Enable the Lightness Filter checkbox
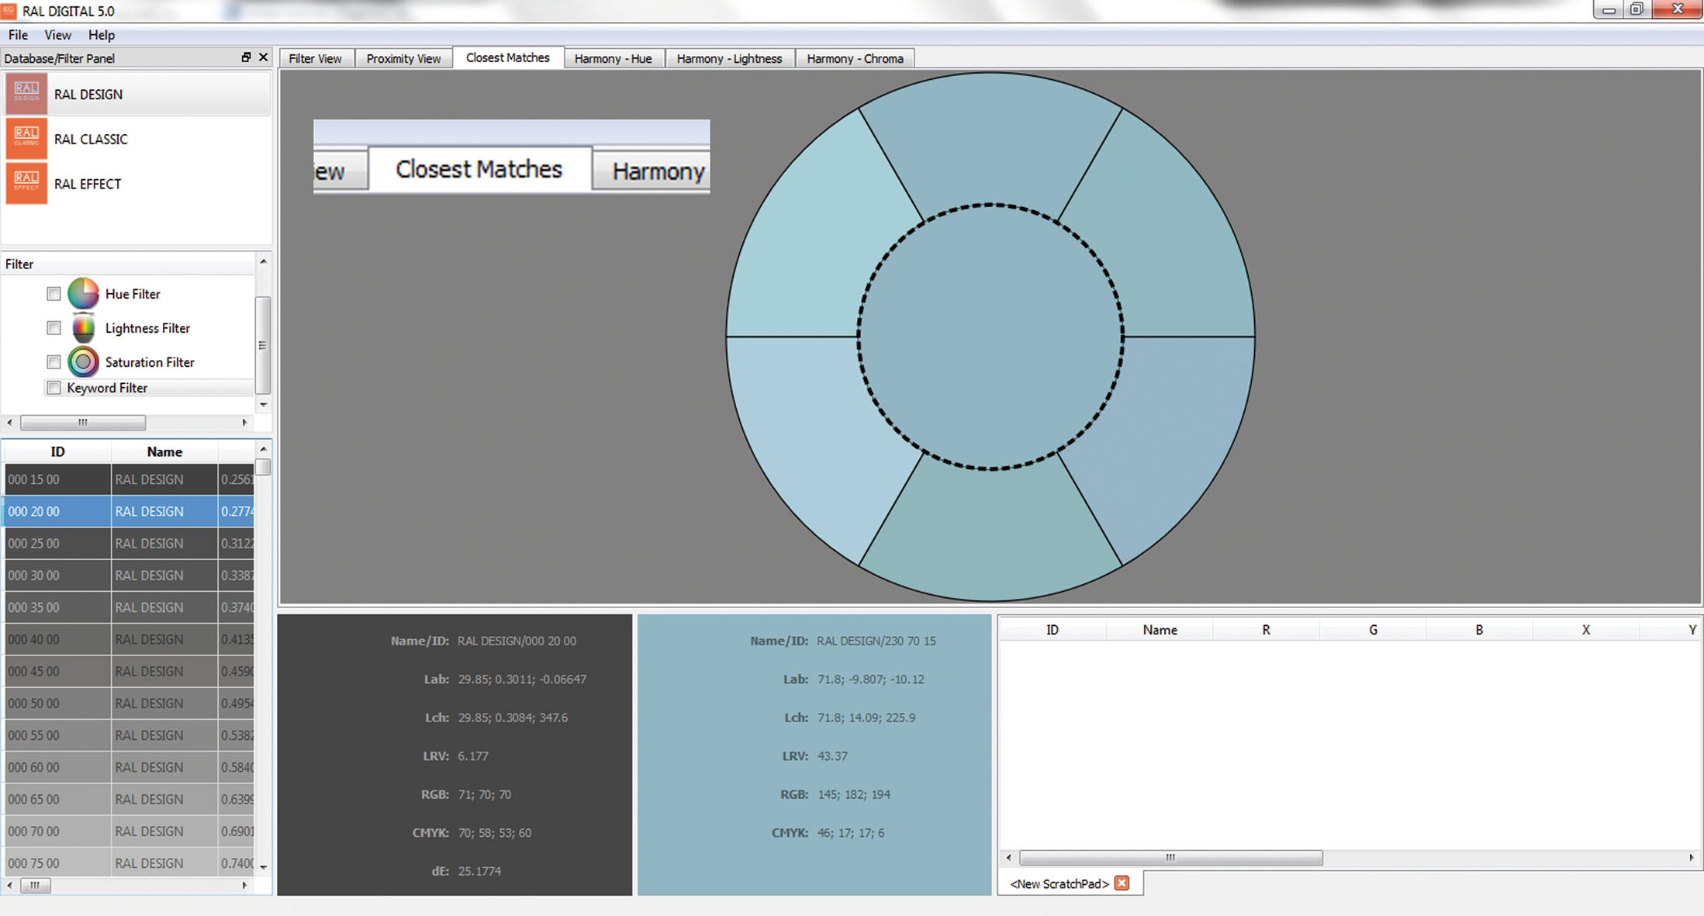 (x=54, y=328)
